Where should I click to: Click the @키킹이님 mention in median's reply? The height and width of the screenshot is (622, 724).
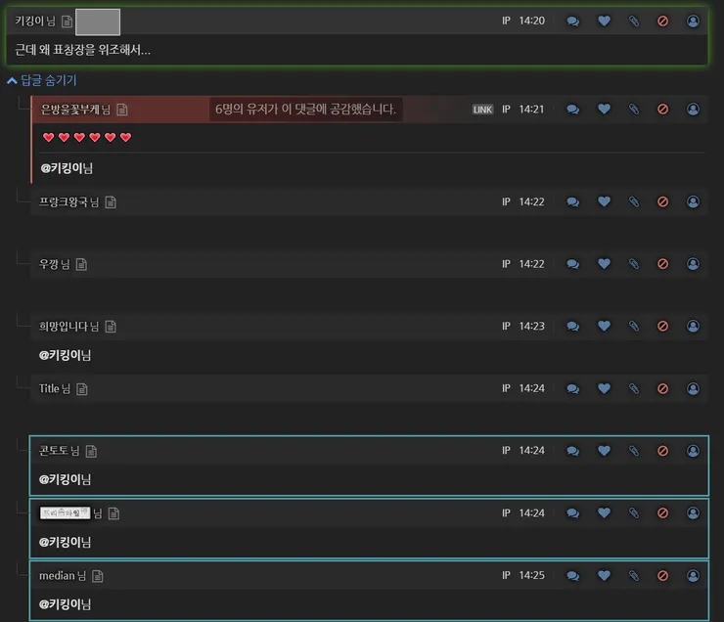(66, 604)
